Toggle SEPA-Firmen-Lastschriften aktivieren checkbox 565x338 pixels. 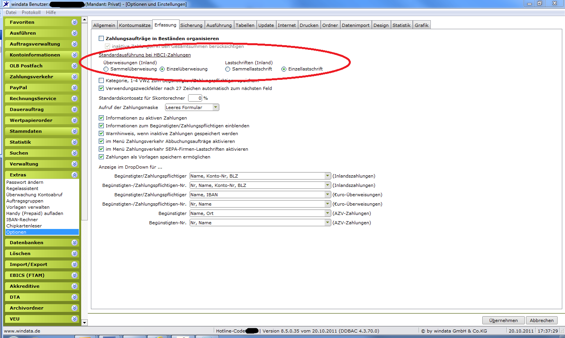point(101,149)
